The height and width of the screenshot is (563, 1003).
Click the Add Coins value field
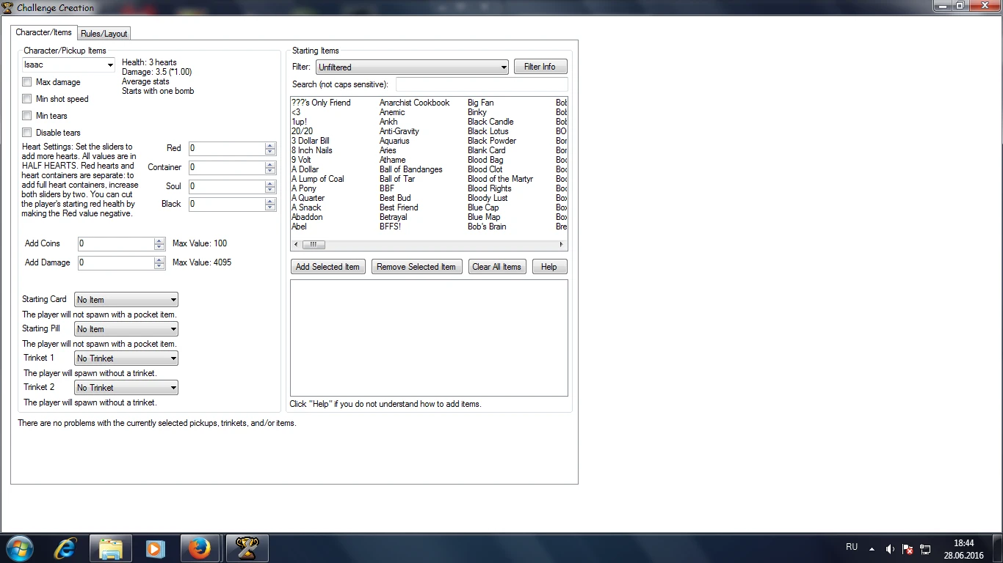tap(116, 243)
